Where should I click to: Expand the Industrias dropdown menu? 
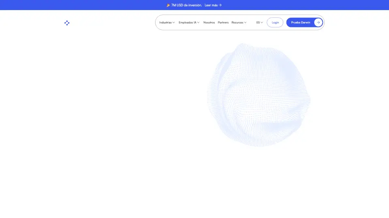166,23
